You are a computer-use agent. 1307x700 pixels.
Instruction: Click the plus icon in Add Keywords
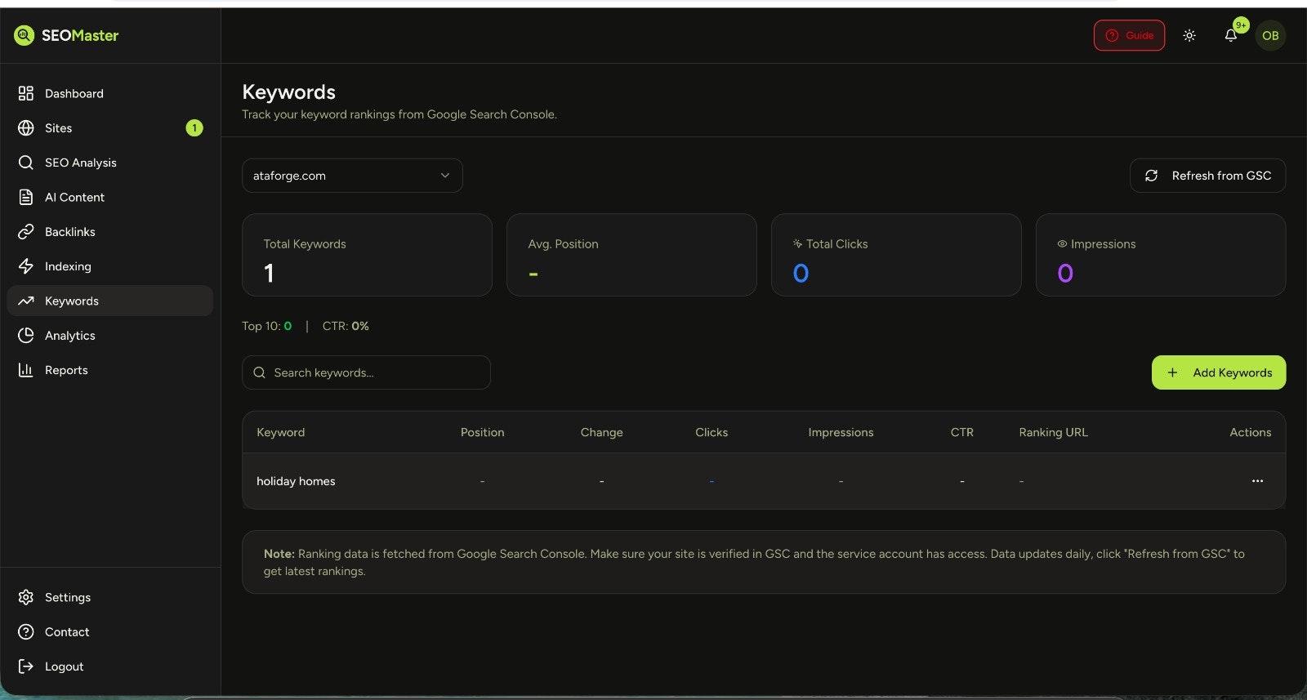tap(1172, 372)
